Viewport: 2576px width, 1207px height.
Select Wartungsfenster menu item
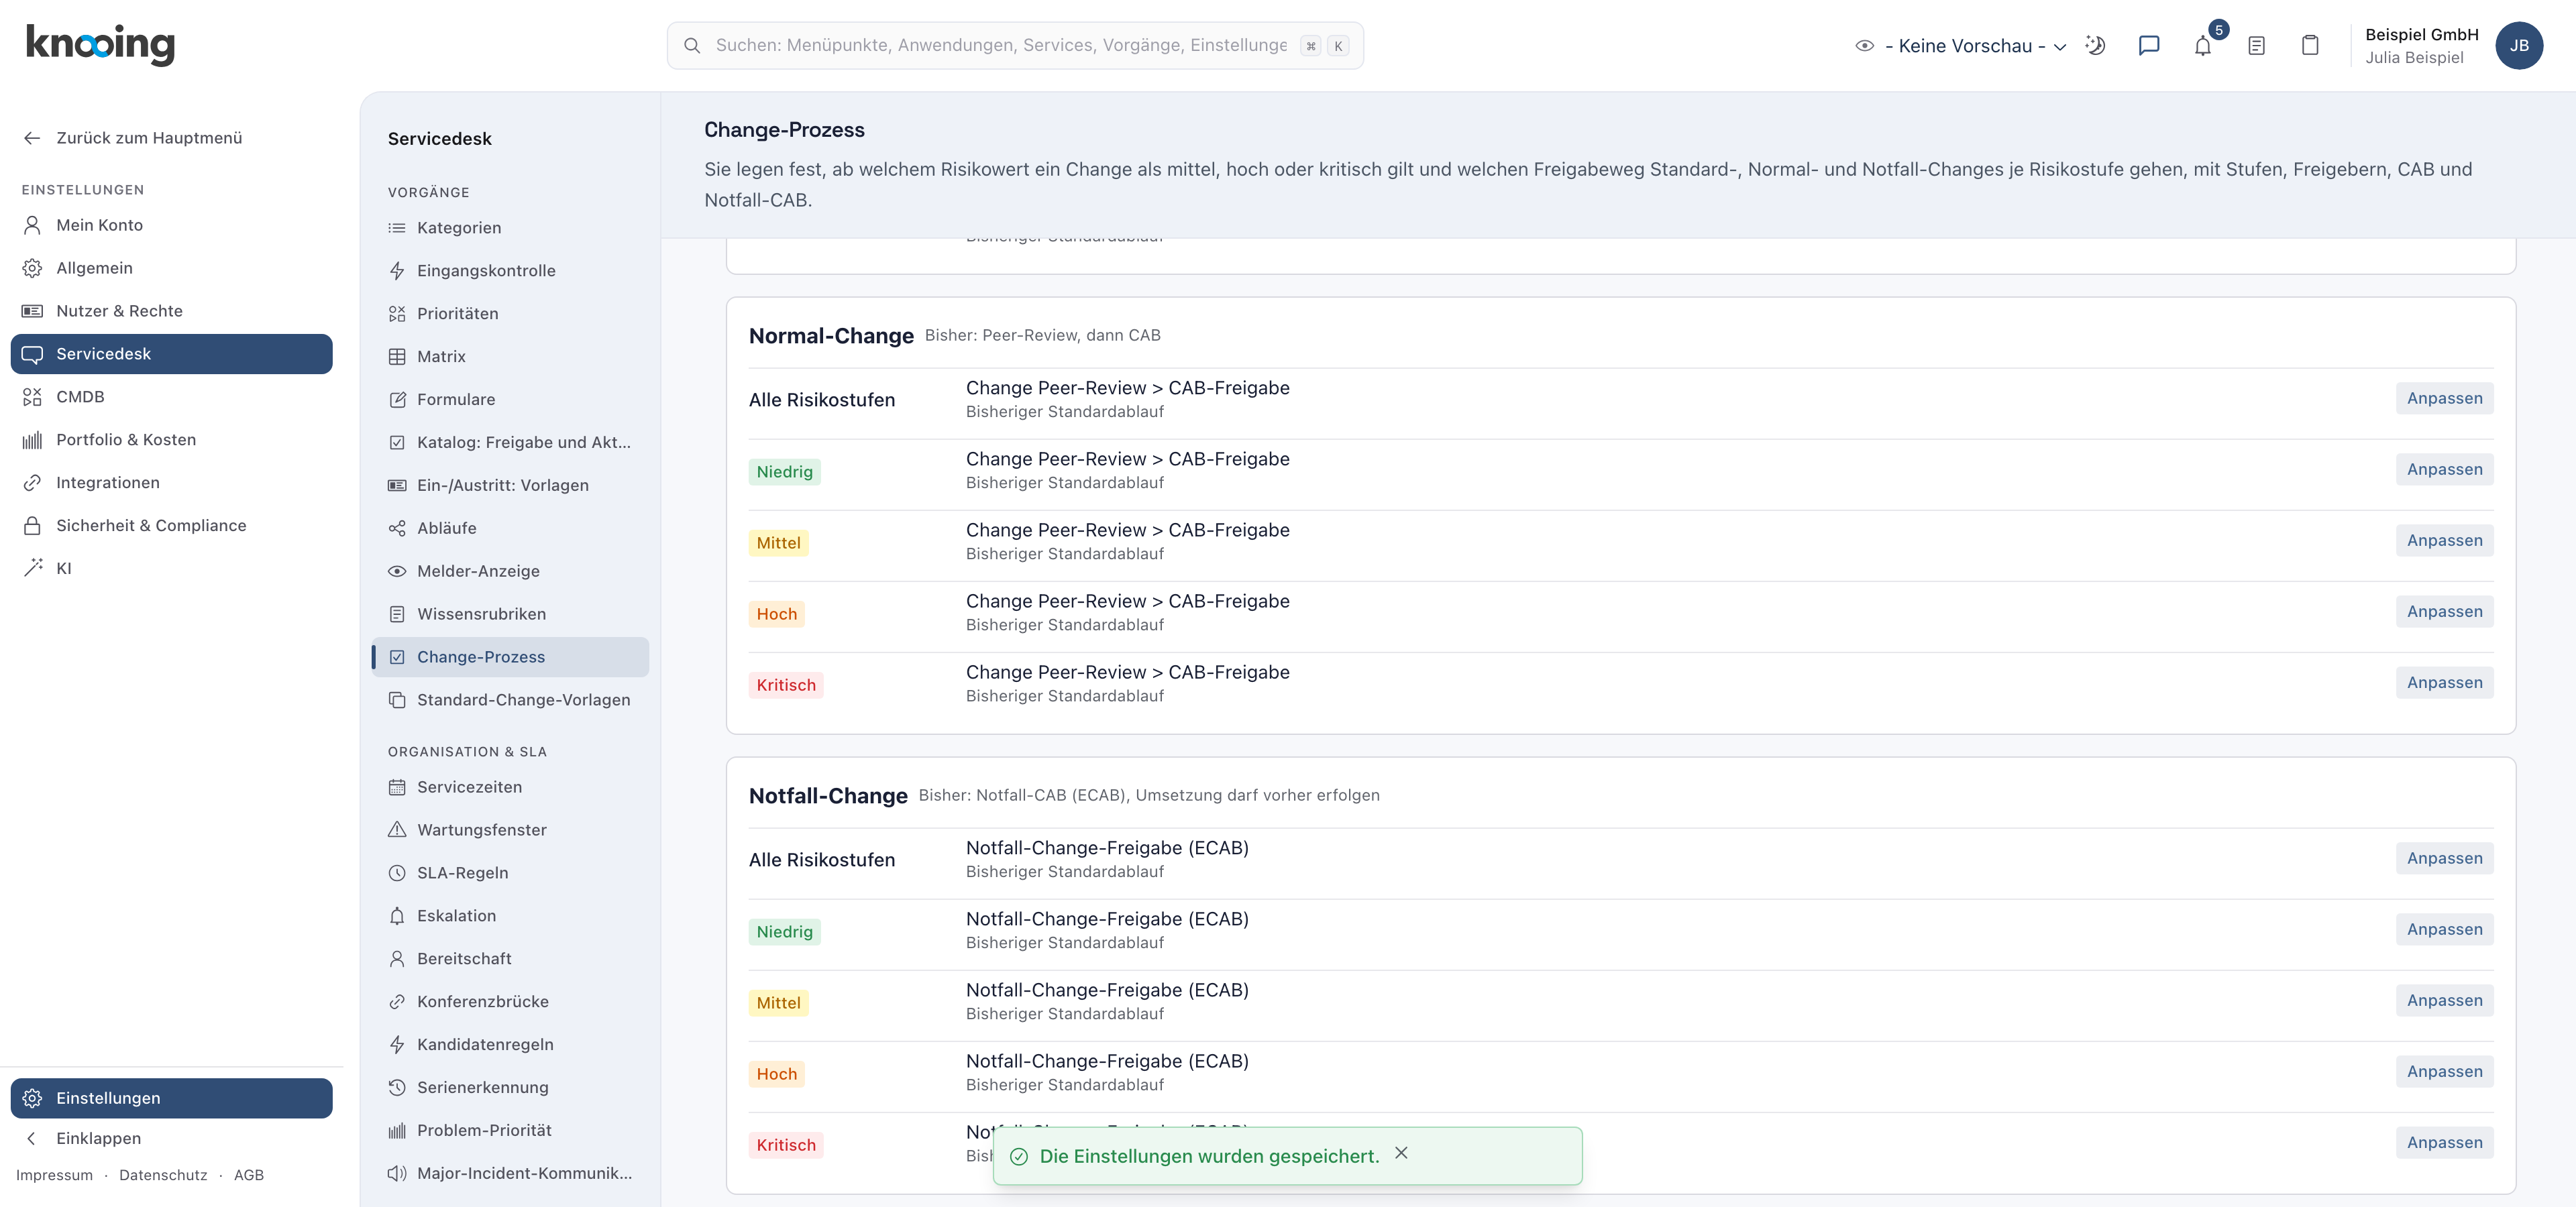[510, 831]
